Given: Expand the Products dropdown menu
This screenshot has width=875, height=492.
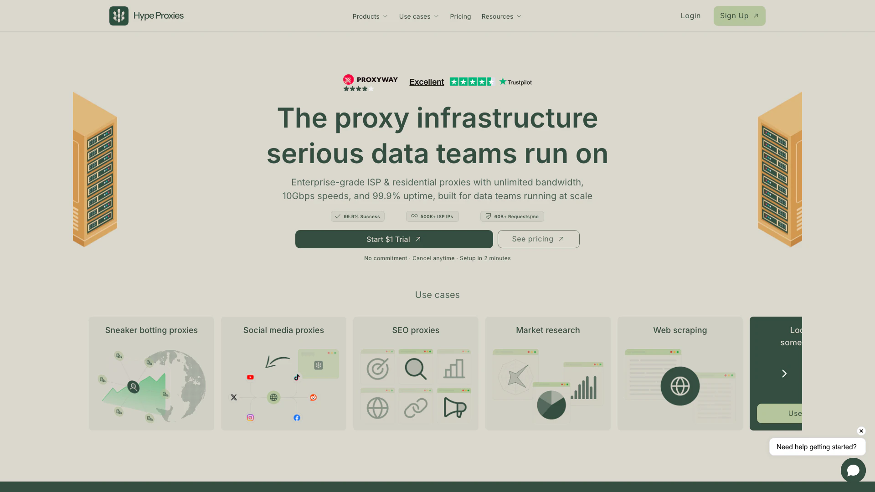Looking at the screenshot, I should [370, 16].
